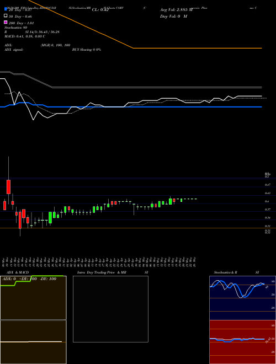Open the empty Intra Day Trading Price panel
This screenshot has width=276, height=364.
click(x=110, y=309)
